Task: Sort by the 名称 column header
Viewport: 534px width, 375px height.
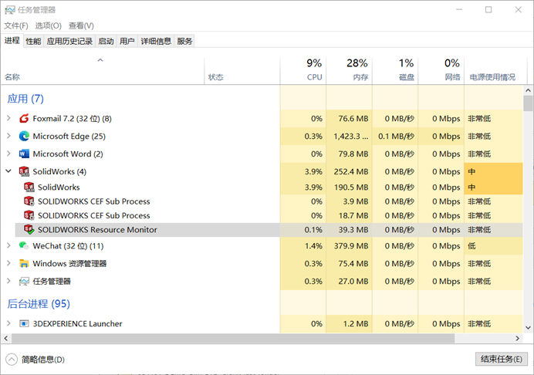Action: [102, 71]
